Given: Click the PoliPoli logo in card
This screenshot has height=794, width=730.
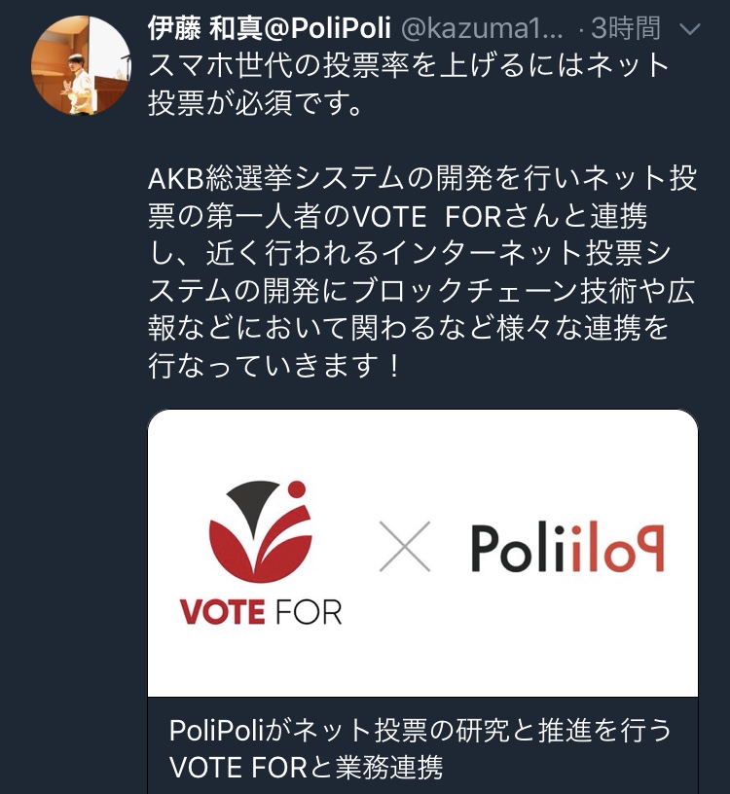Looking at the screenshot, I should click(567, 549).
